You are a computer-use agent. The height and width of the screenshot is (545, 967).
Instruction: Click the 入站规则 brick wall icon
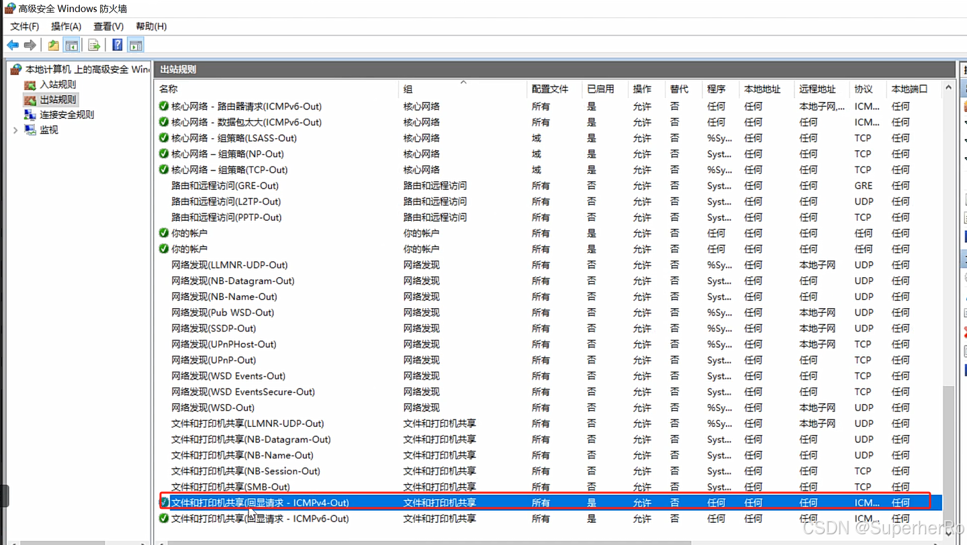point(30,85)
